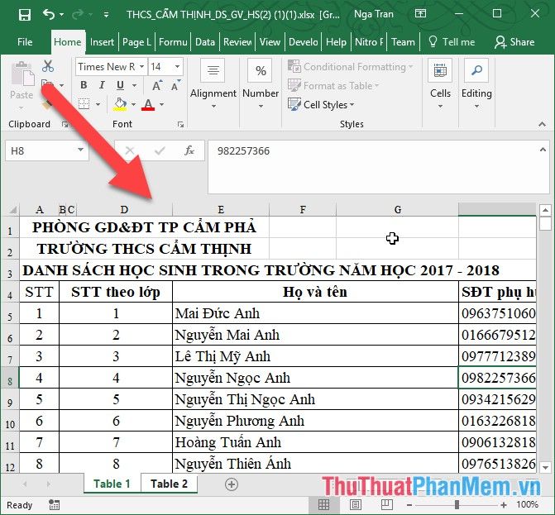
Task: Go to the Review tab
Action: click(237, 42)
